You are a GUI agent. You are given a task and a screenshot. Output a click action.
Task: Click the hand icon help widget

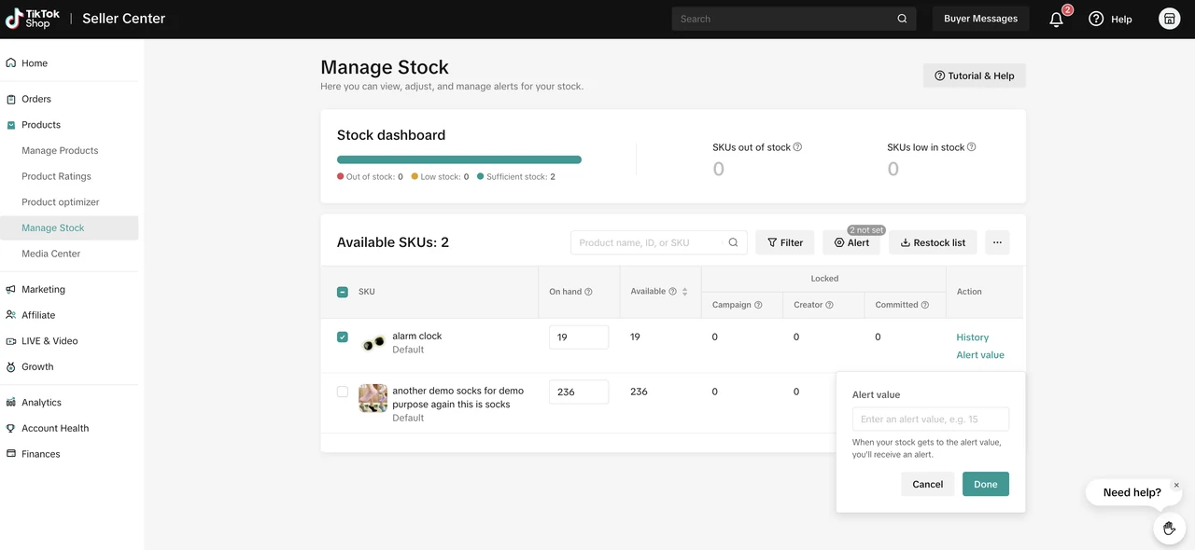click(1169, 529)
